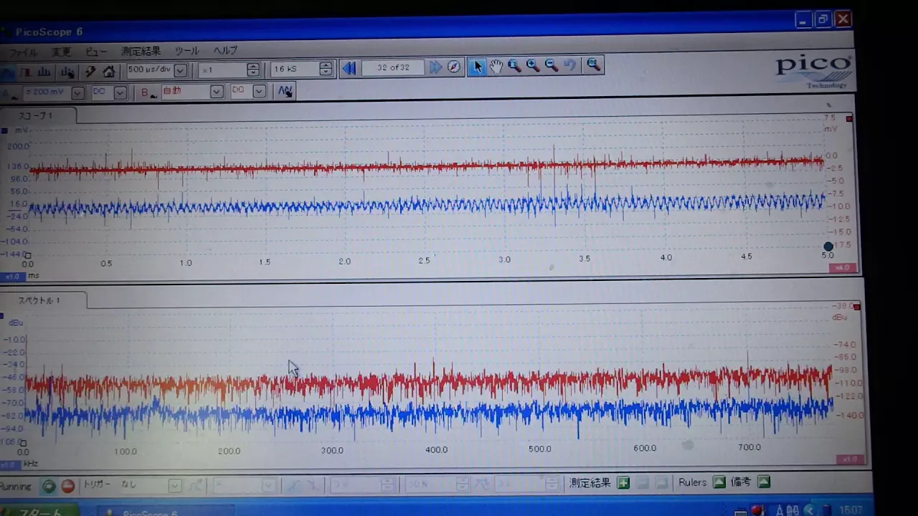Click the red system tray icon
Viewport: 918px width, 516px height.
(757, 511)
